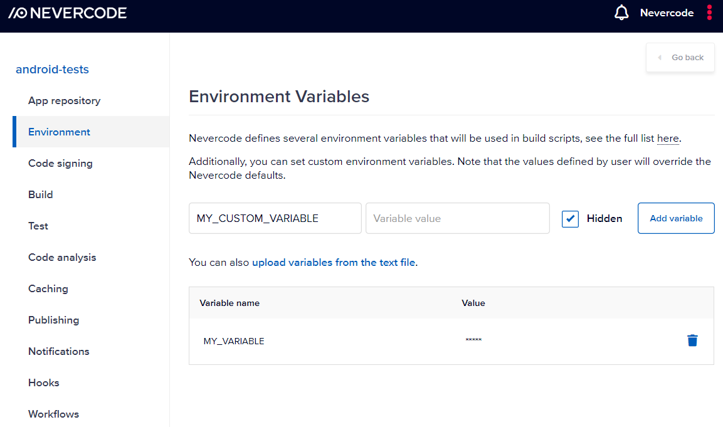This screenshot has height=427, width=723.
Task: Focus the Variable value input field
Action: pyautogui.click(x=457, y=218)
